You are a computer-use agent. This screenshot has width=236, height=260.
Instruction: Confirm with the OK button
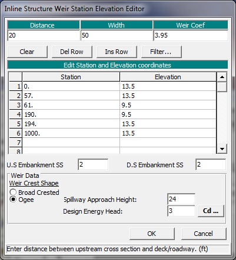point(152,234)
